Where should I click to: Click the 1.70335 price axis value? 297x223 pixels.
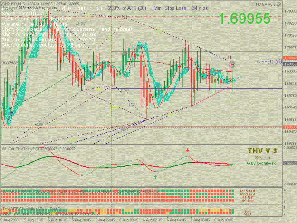click(x=290, y=11)
